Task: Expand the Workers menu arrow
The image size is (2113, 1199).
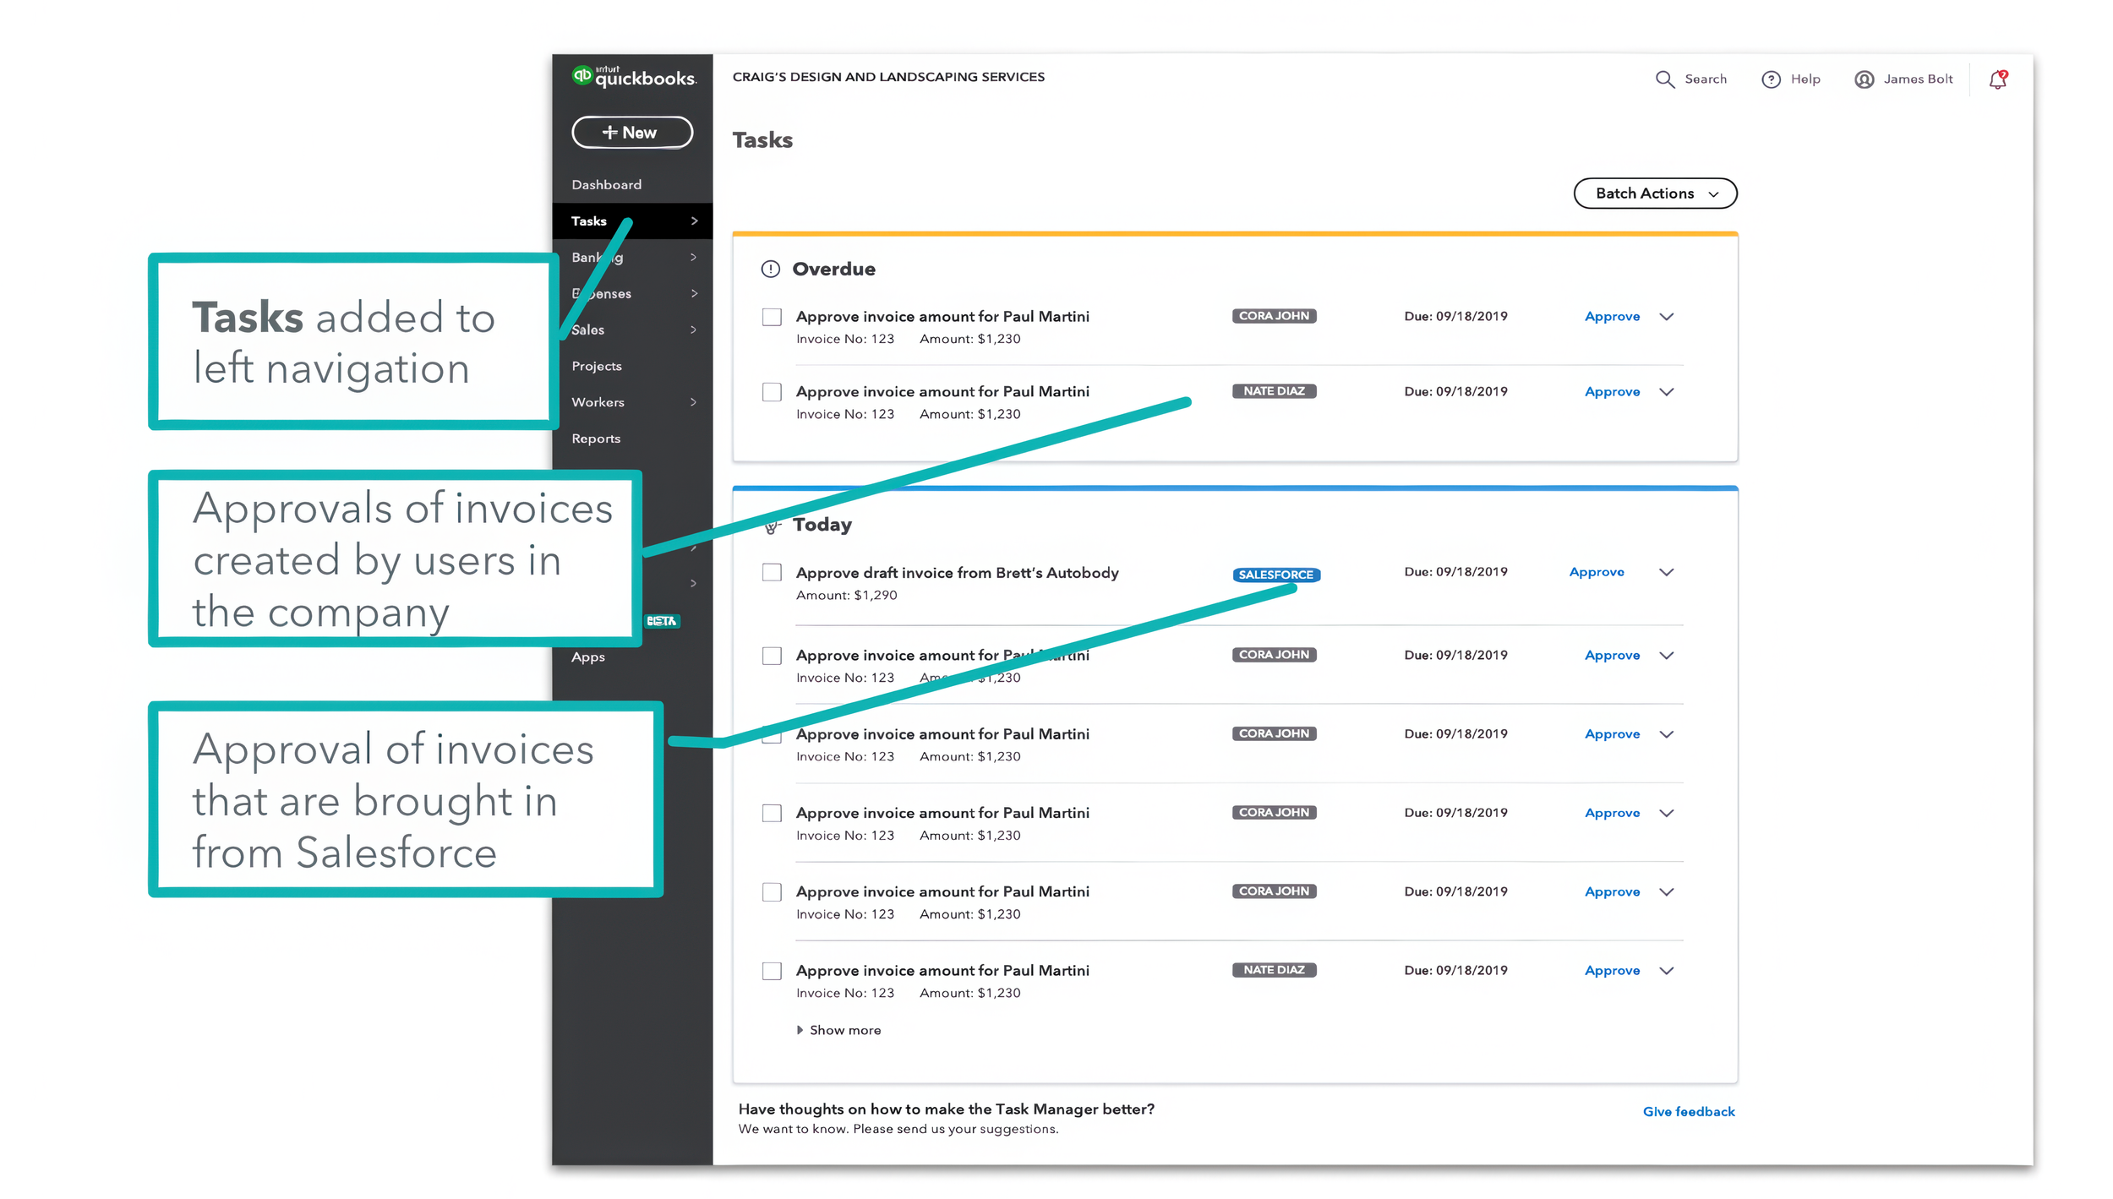Action: coord(693,402)
